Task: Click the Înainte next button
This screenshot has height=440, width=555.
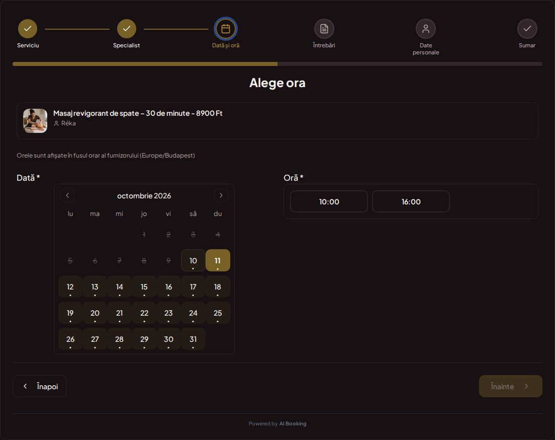Action: point(510,386)
